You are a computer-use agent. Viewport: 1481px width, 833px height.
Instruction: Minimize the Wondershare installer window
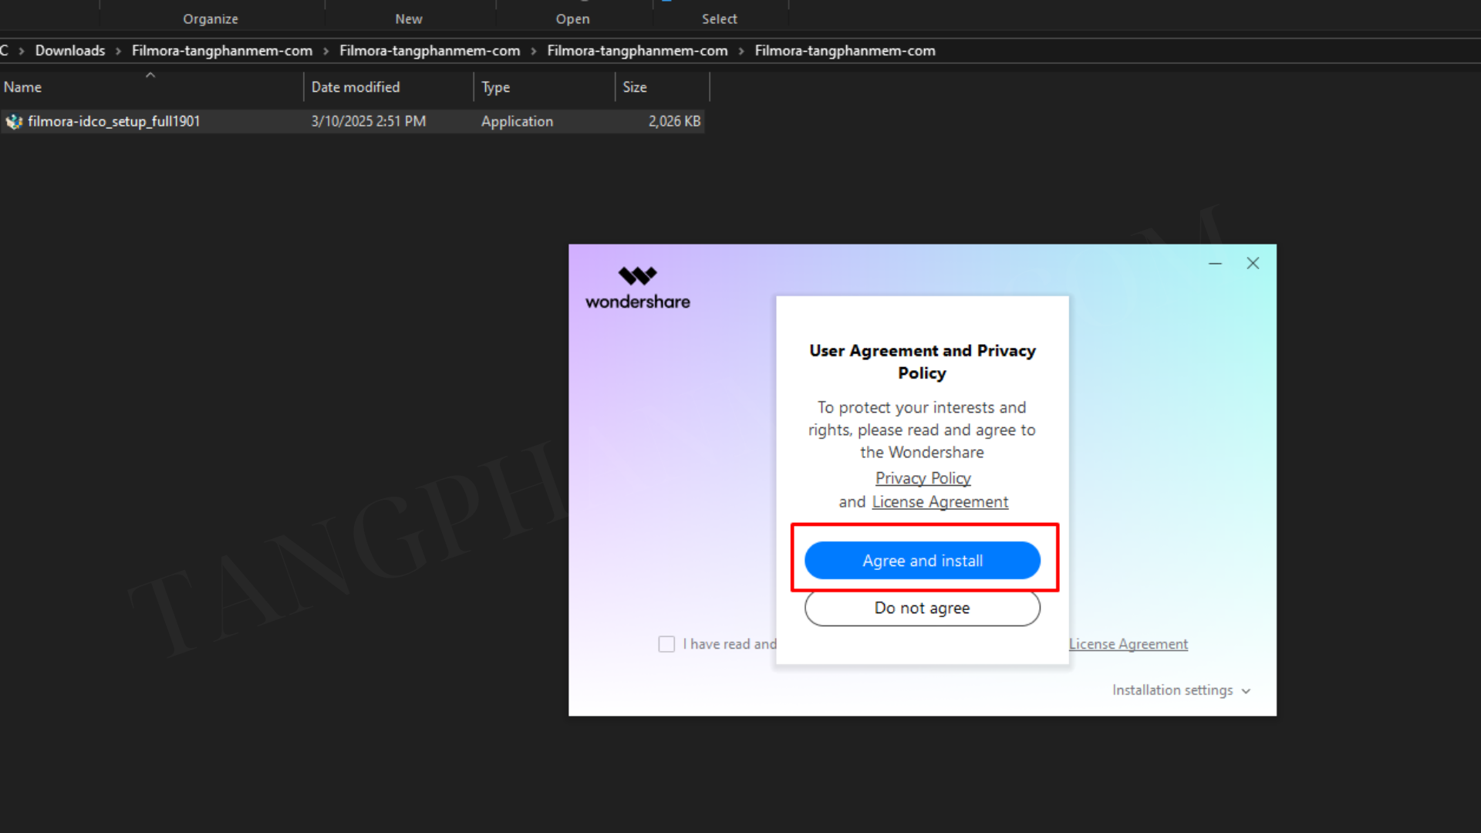[x=1215, y=264]
